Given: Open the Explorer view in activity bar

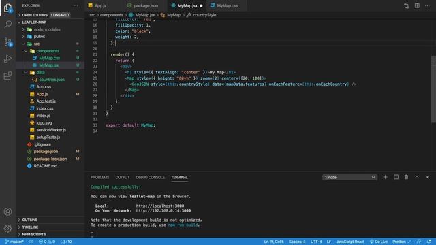Looking at the screenshot, I should tap(7, 8).
